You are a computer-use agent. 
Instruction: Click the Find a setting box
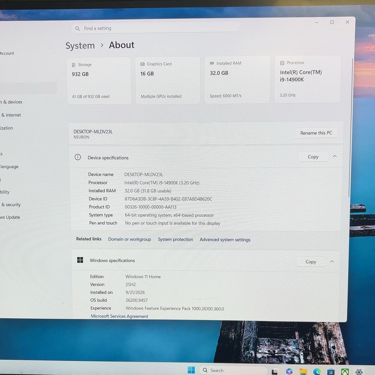[155, 28]
